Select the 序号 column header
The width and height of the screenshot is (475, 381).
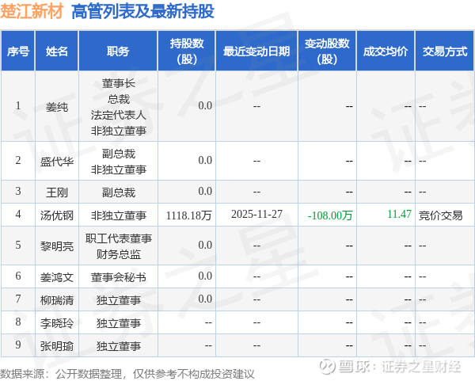tap(18, 51)
